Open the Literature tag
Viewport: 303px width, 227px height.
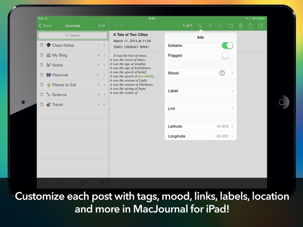click(x=131, y=47)
